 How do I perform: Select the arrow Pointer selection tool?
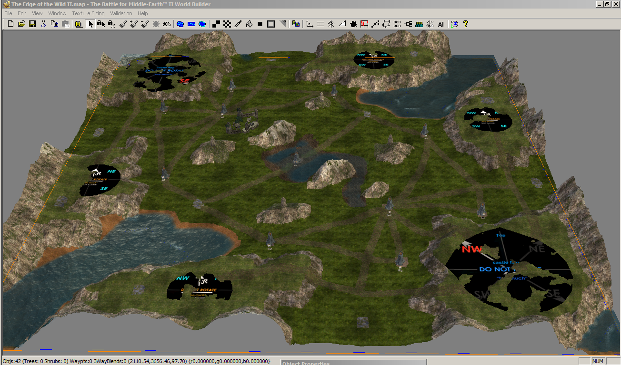90,24
